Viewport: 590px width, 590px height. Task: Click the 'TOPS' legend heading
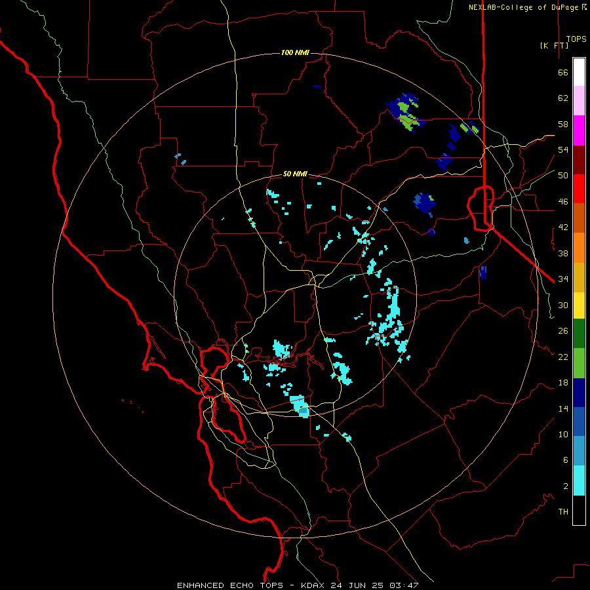576,39
